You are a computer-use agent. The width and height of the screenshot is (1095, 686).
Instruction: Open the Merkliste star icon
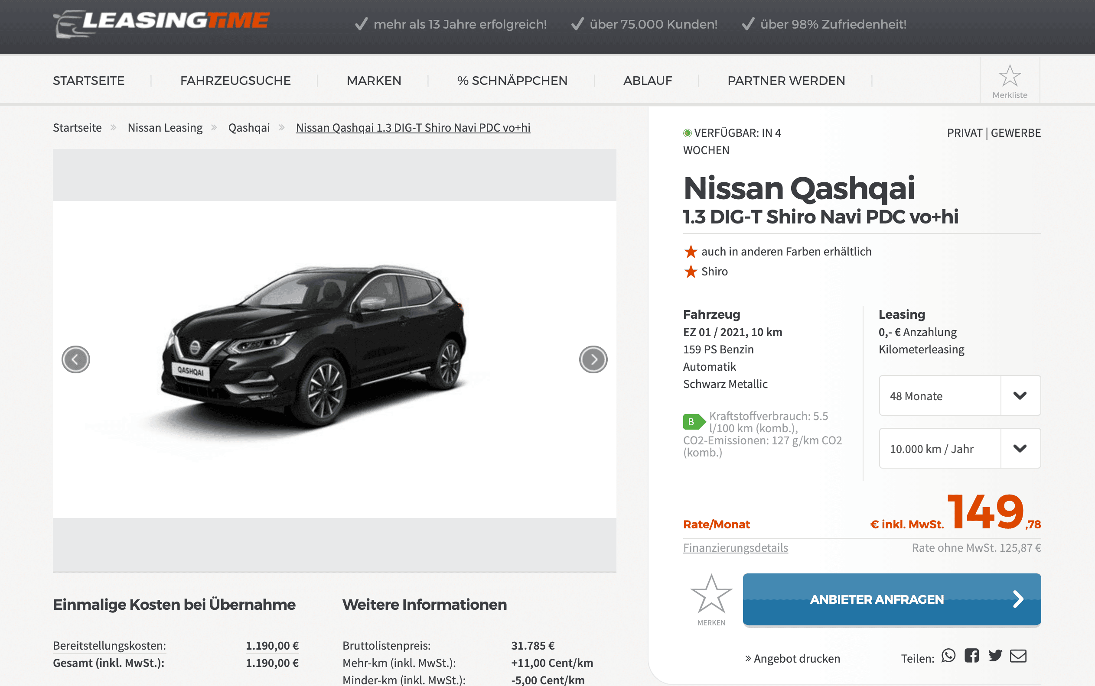1009,76
